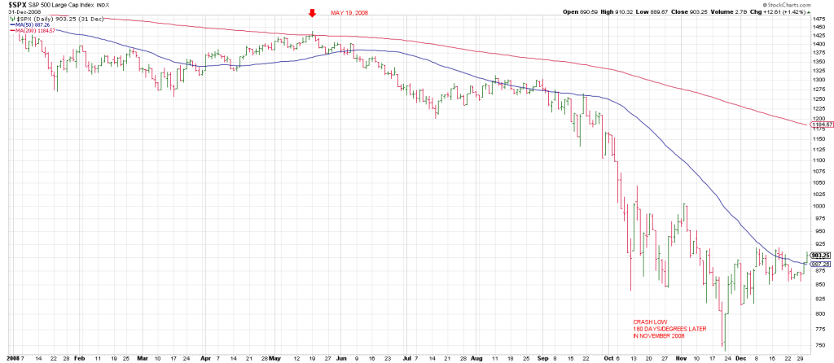Click the 887.26 MA value label
834x363 pixels.
[x=820, y=264]
